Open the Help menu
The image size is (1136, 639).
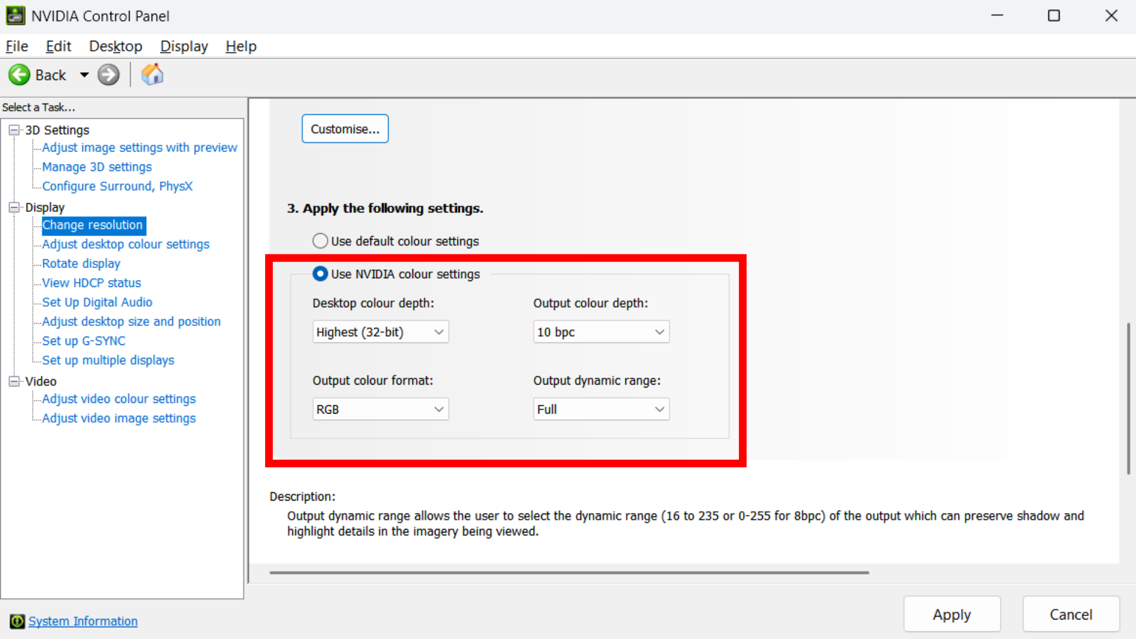[x=241, y=46]
